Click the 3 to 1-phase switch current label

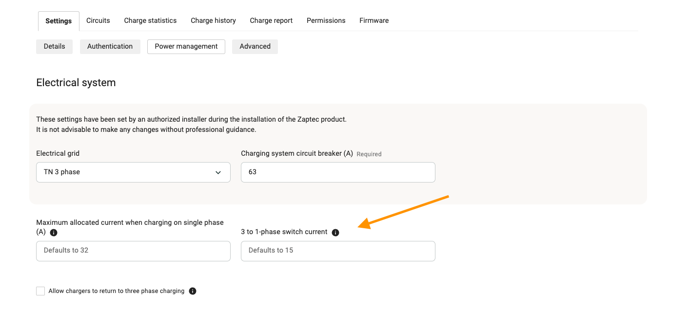click(284, 232)
